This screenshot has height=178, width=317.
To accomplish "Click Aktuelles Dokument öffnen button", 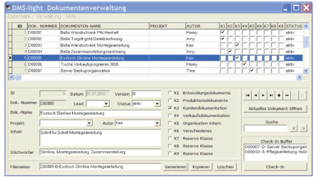I will [275, 109].
